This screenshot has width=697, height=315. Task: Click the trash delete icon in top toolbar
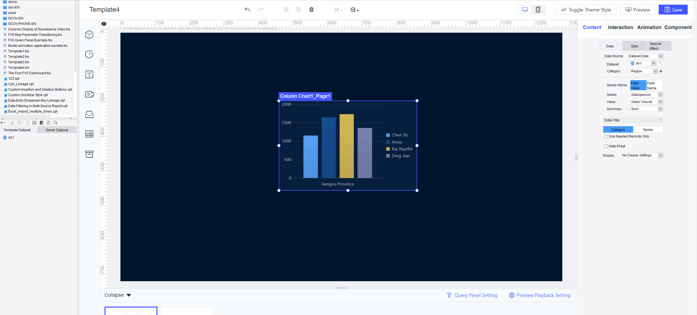(x=312, y=10)
